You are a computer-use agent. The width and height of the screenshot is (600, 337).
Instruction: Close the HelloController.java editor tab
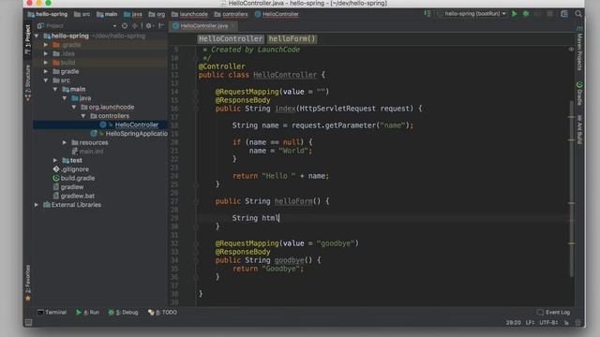pos(232,26)
